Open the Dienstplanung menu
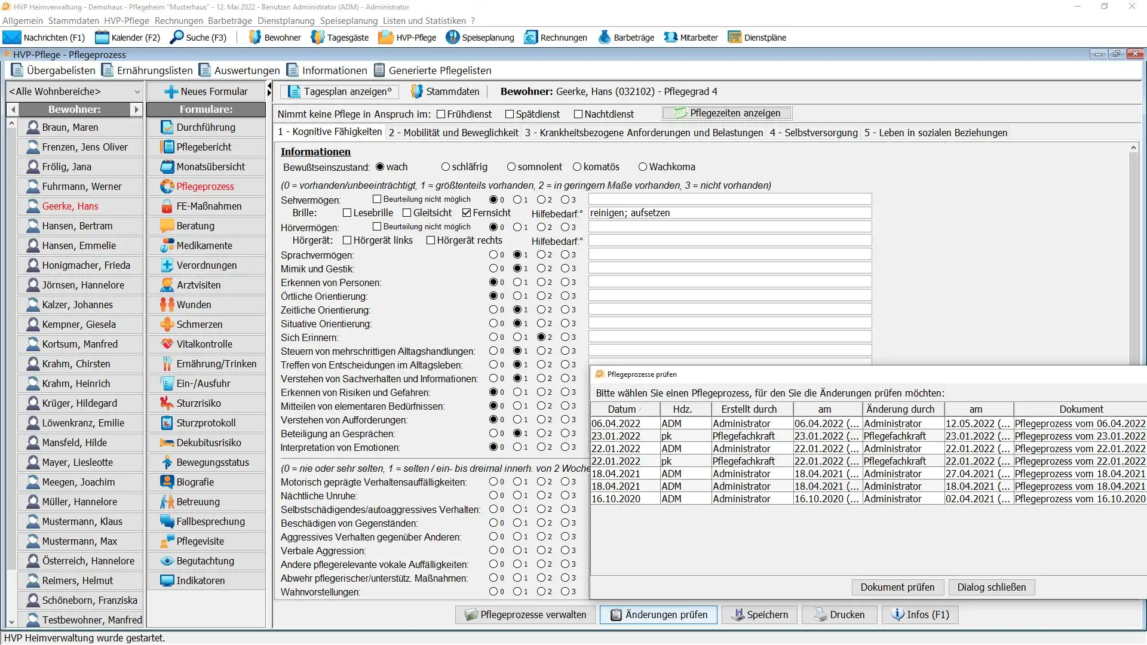Image resolution: width=1147 pixels, height=645 pixels. pos(286,21)
